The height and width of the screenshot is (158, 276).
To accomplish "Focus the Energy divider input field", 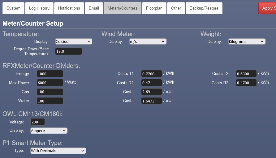I will click(50, 74).
